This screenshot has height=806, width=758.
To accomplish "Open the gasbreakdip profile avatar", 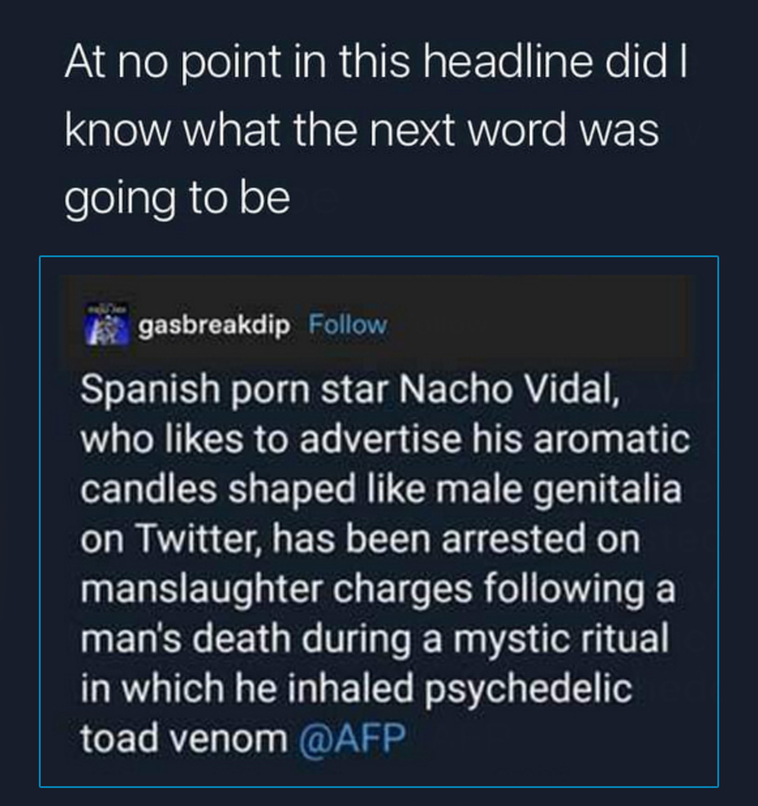I will pyautogui.click(x=107, y=325).
